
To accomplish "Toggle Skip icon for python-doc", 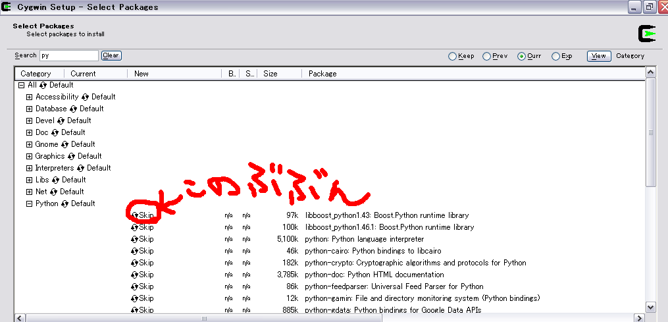I will [135, 275].
